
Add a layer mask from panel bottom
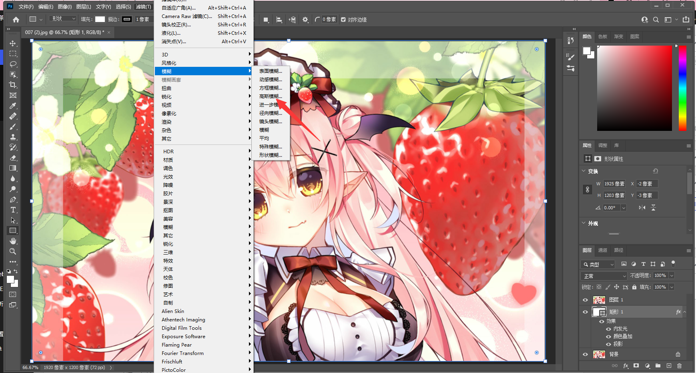coord(636,366)
